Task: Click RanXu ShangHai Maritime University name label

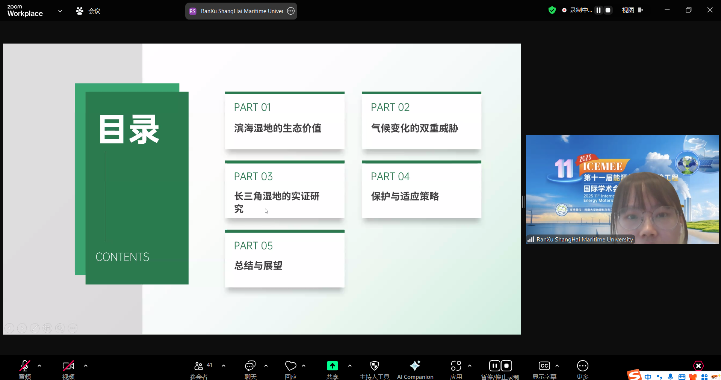Action: pos(585,239)
